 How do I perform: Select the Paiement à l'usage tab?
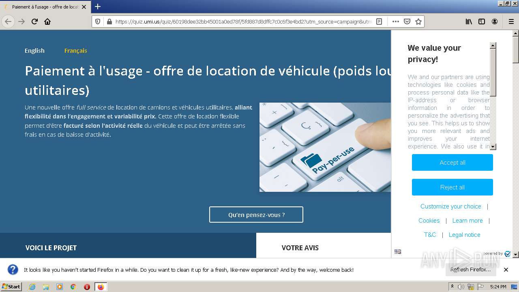(x=45, y=7)
